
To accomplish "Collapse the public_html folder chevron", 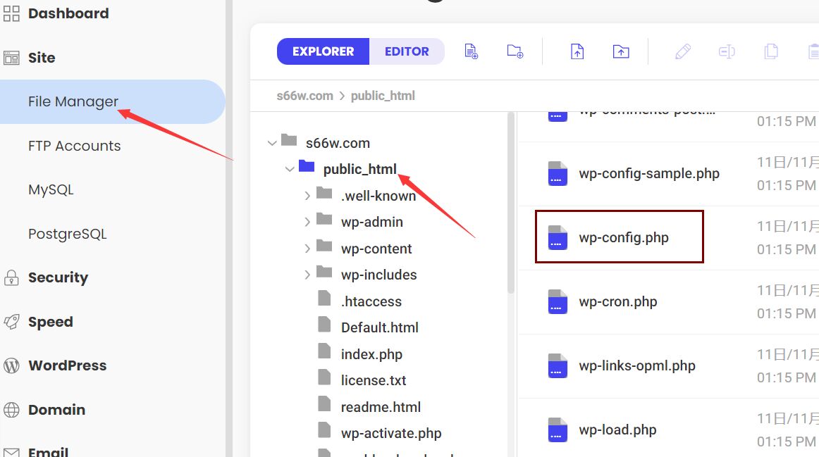I will tap(290, 169).
